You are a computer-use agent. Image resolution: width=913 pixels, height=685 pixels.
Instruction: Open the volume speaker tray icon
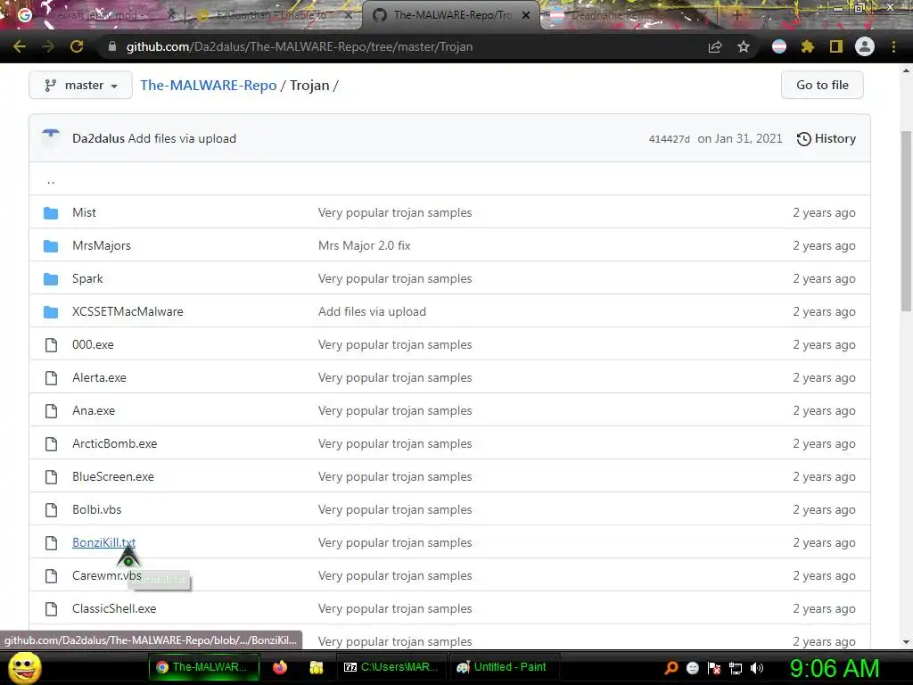757,668
